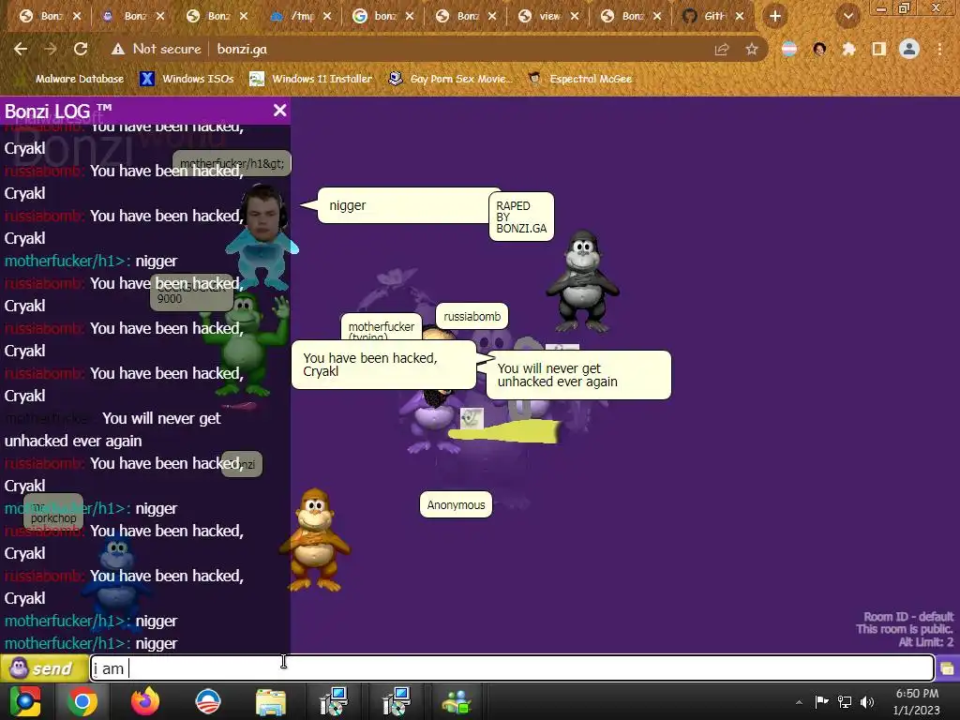
Task: Open the blue circular logo taskbar app
Action: click(x=207, y=701)
